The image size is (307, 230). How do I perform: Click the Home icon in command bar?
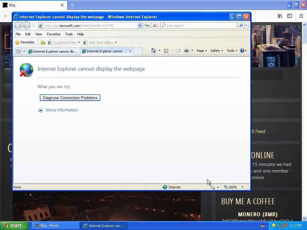153,51
